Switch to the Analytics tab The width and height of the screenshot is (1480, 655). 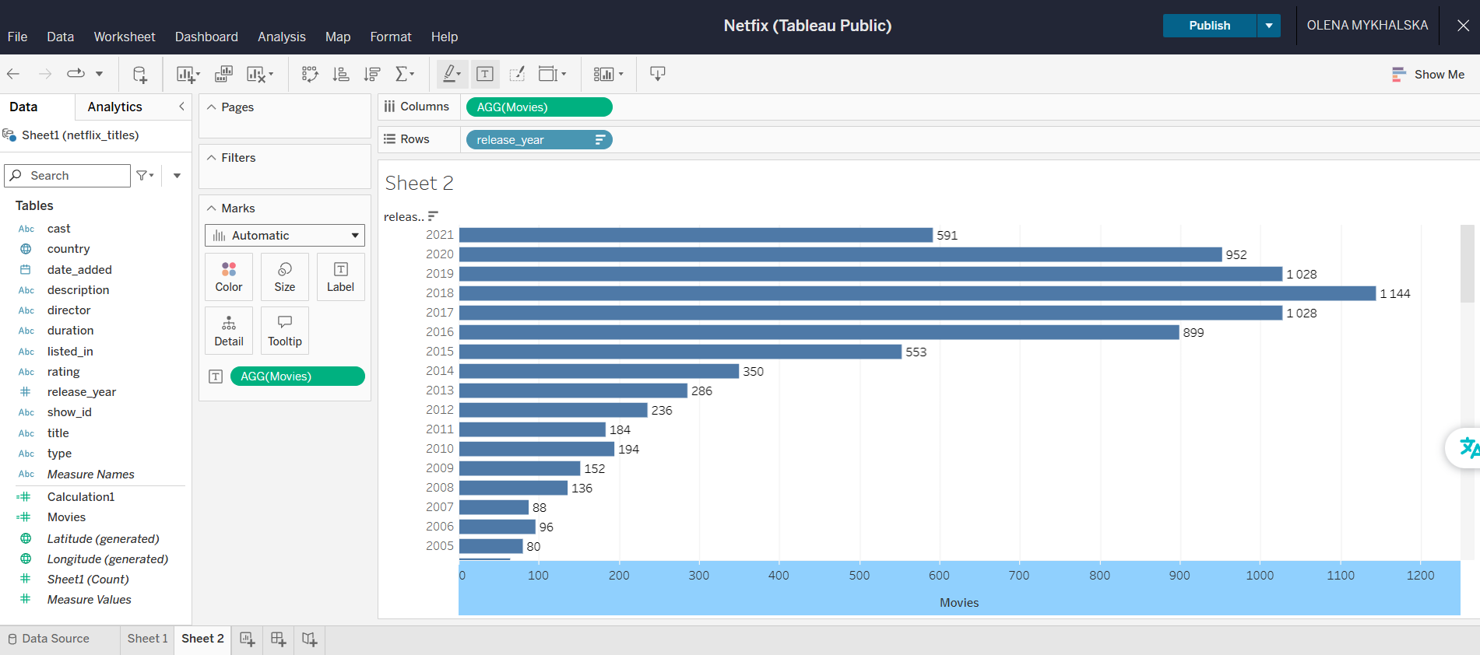[115, 107]
